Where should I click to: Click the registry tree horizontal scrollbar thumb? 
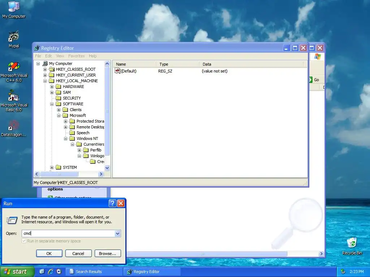[x=59, y=174]
